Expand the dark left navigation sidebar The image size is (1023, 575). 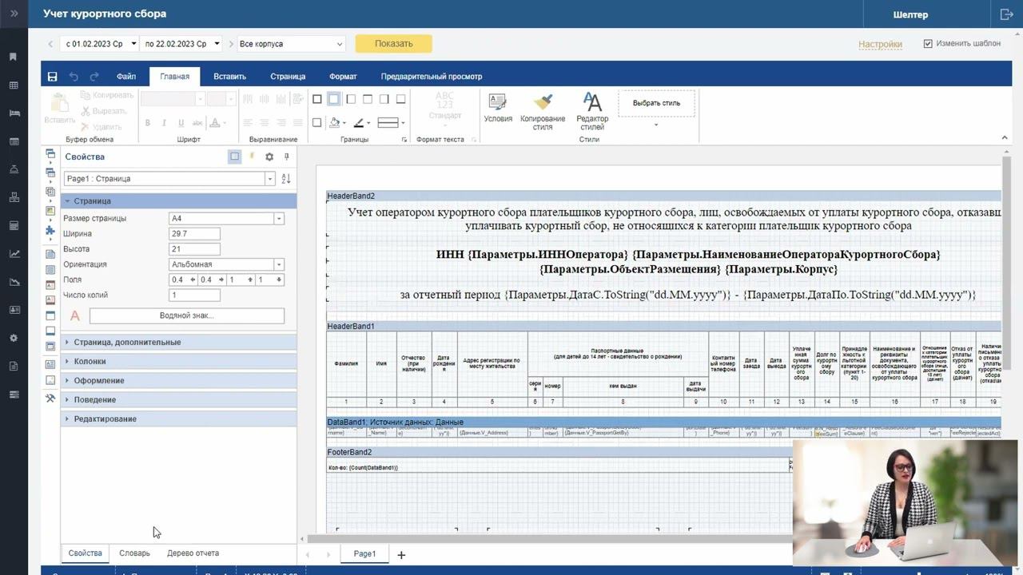pos(14,14)
